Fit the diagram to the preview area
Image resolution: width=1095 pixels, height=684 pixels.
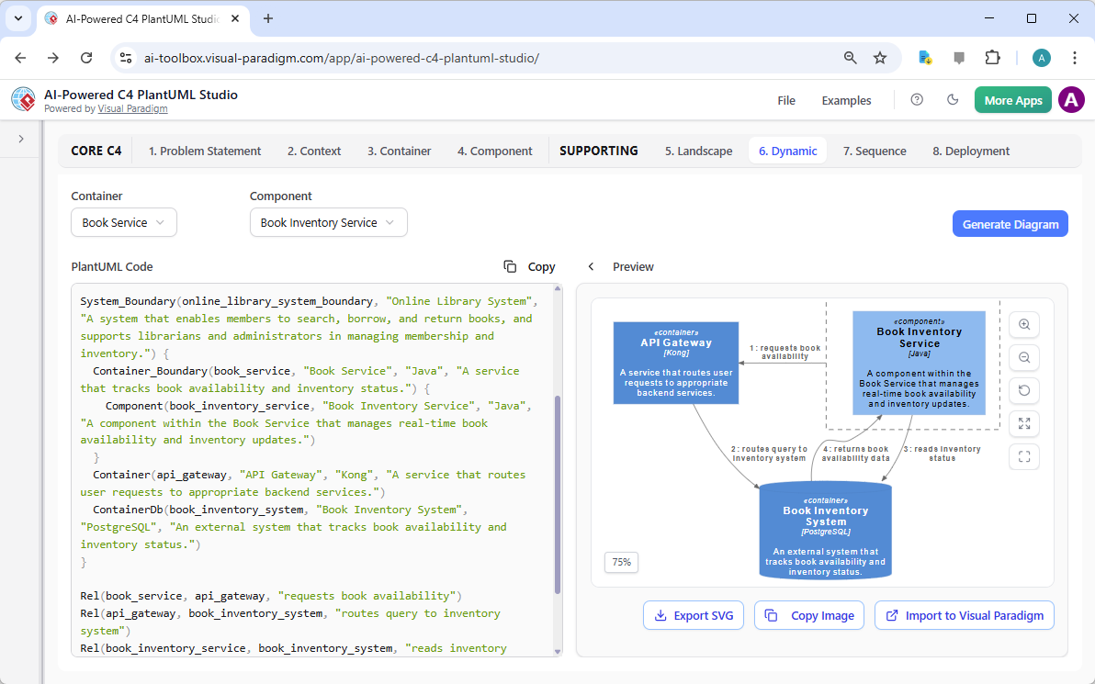click(1024, 423)
